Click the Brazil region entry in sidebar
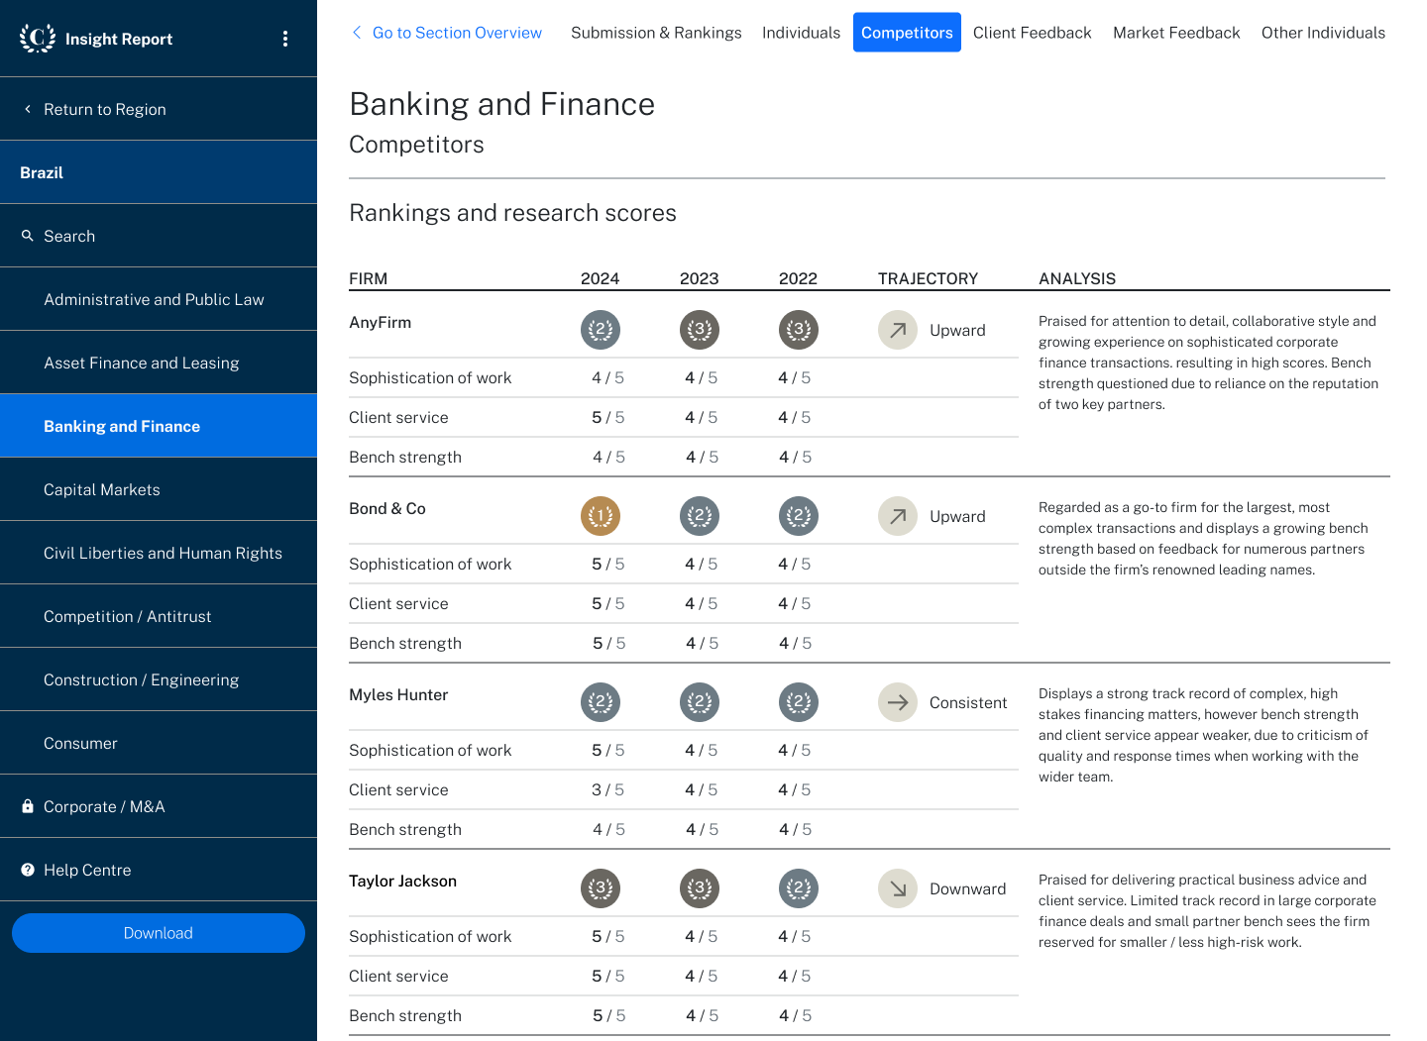Viewport: 1427px width, 1041px height. [x=42, y=171]
